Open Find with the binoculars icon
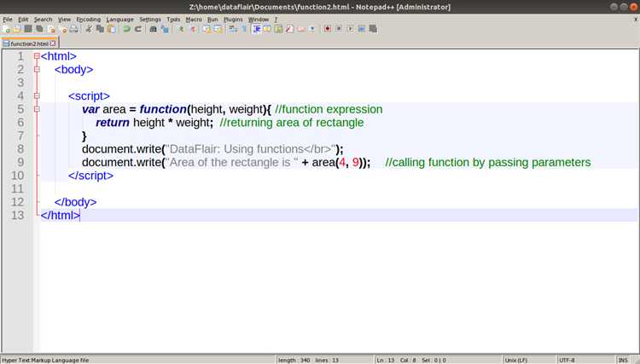This screenshot has height=364, width=640. click(x=153, y=29)
